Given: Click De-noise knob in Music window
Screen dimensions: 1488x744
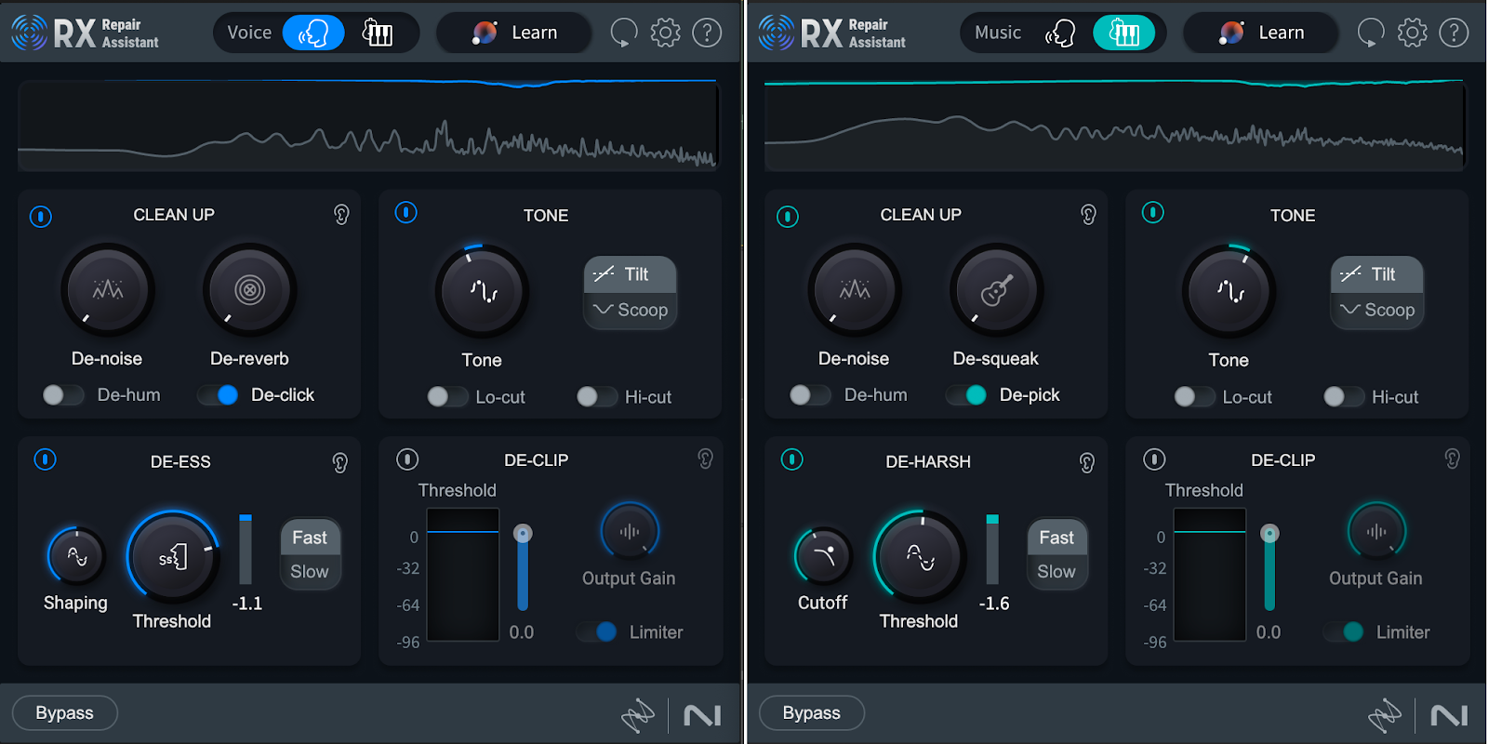Looking at the screenshot, I should pos(854,290).
